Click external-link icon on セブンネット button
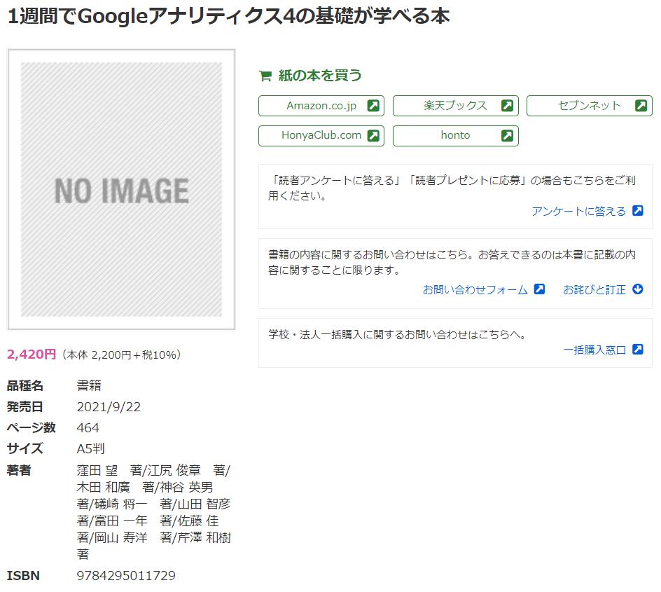This screenshot has width=661, height=592. point(641,105)
